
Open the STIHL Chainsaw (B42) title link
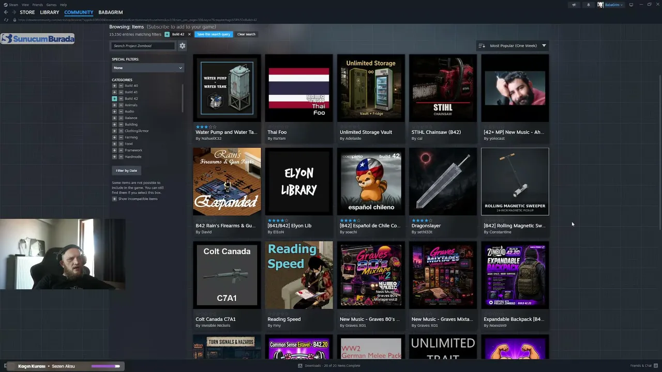coord(436,132)
